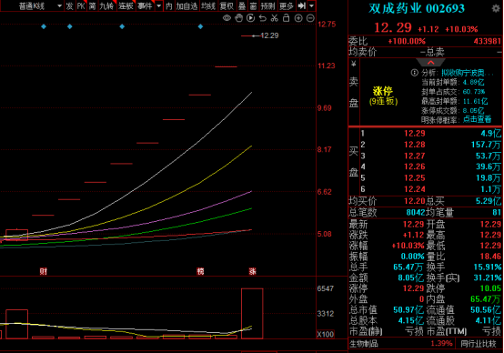Click the skip-to-end arrow toolbar icon

[x=301, y=5]
